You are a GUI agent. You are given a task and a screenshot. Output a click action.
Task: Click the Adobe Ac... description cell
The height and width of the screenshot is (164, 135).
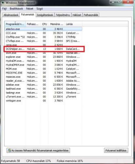coord(73,81)
